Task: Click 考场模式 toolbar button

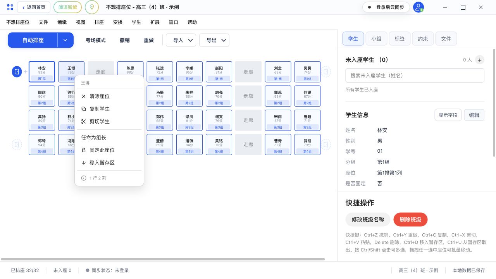Action: click(96, 40)
